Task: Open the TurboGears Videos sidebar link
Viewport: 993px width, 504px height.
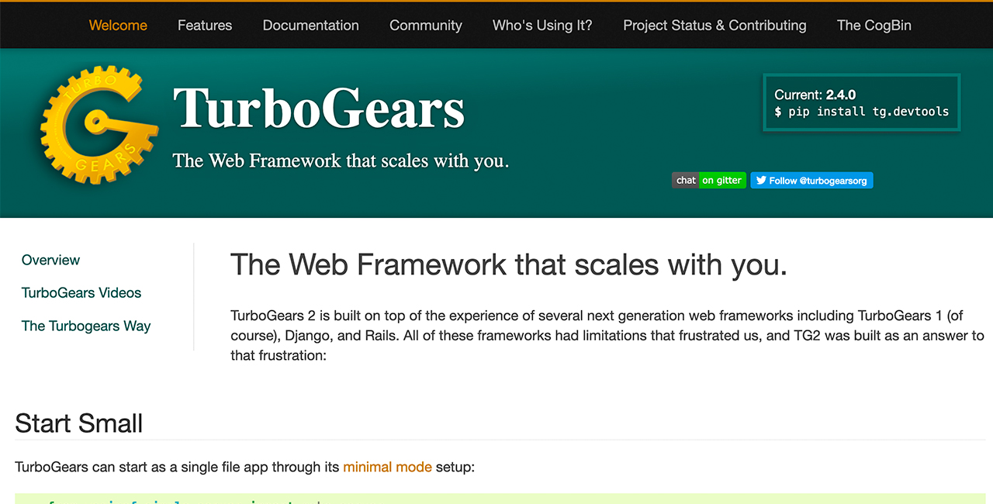Action: [81, 293]
